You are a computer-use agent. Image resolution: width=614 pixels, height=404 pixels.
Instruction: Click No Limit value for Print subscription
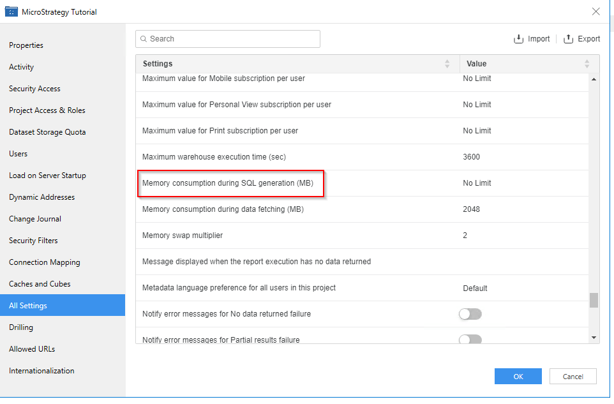477,131
